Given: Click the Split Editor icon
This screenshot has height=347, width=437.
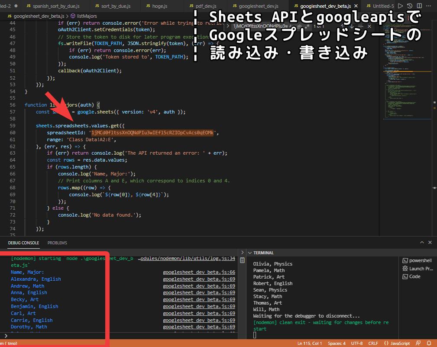Looking at the screenshot, I should (x=420, y=6).
